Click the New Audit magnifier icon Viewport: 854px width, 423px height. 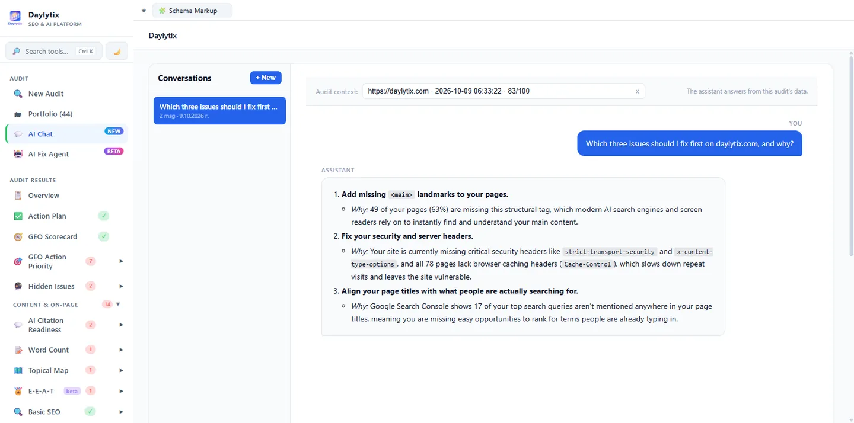click(18, 94)
